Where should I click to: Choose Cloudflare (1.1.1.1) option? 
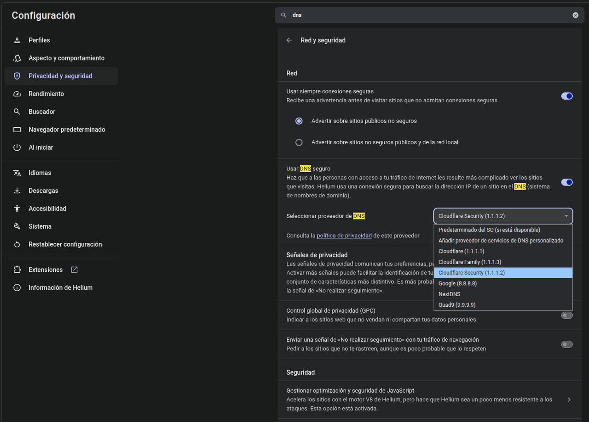point(503,252)
